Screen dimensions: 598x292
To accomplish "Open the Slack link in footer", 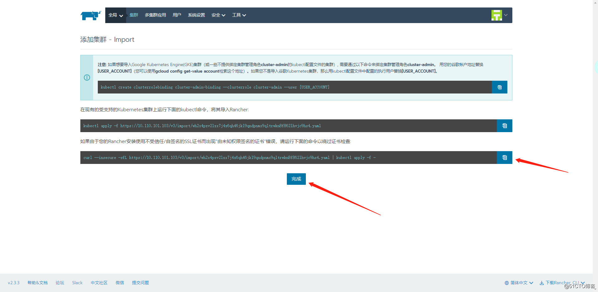I will tap(77, 283).
